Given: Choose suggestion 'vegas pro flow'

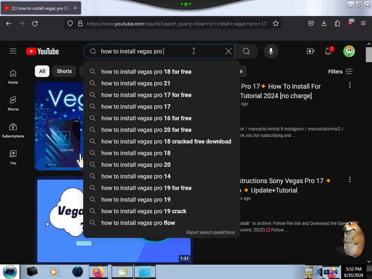Looking at the screenshot, I should point(161,223).
